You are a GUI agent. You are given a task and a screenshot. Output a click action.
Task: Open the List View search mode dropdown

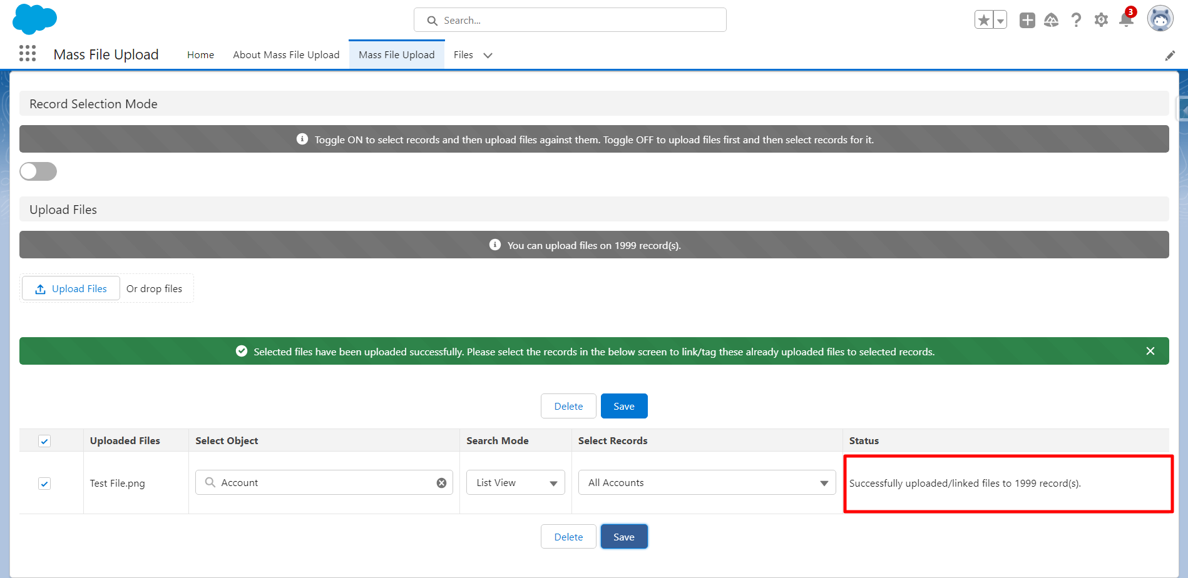pos(516,482)
